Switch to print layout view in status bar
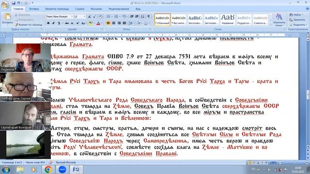This screenshot has width=310, height=174. coord(249,162)
